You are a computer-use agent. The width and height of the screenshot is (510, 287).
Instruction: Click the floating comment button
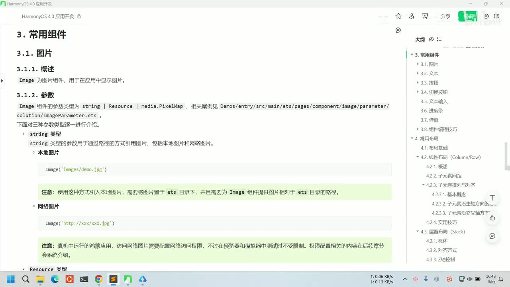click(x=492, y=236)
